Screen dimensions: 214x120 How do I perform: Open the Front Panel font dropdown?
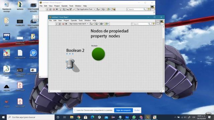79,24
